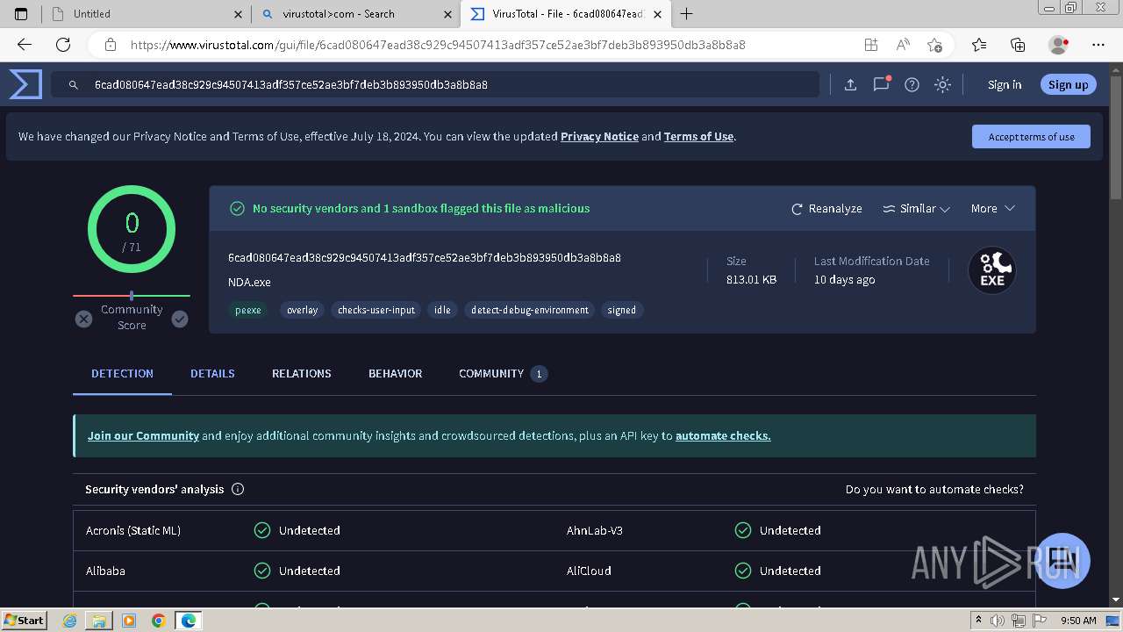
Task: Click the EXE file type icon
Action: tap(992, 270)
